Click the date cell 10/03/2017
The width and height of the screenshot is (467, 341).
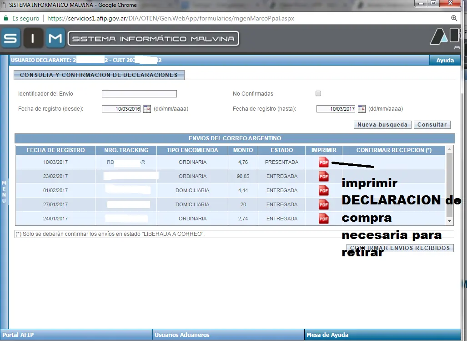coord(55,162)
